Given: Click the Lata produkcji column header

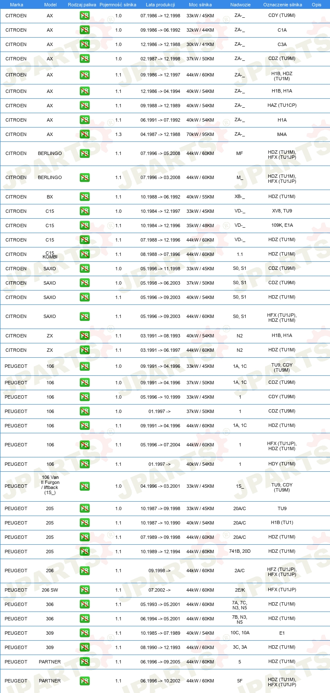Looking at the screenshot, I should point(160,5).
